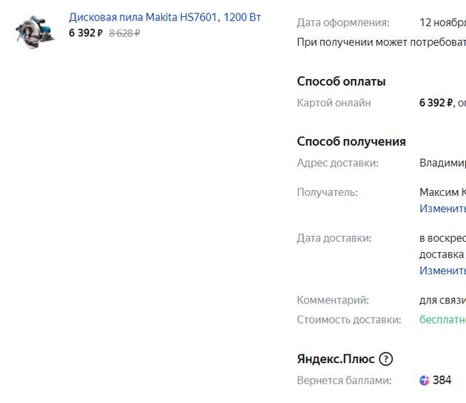Click the circular saw product thumbnail
This screenshot has height=403, width=466.
tap(35, 32)
